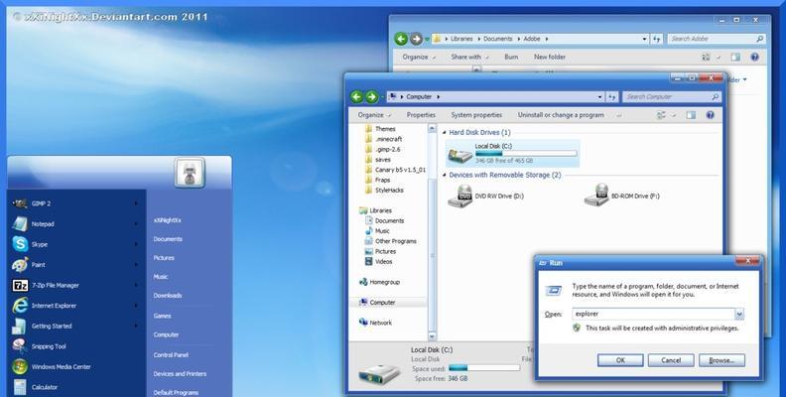Open address history dropdown in Computer window
The height and width of the screenshot is (397, 786).
click(600, 96)
